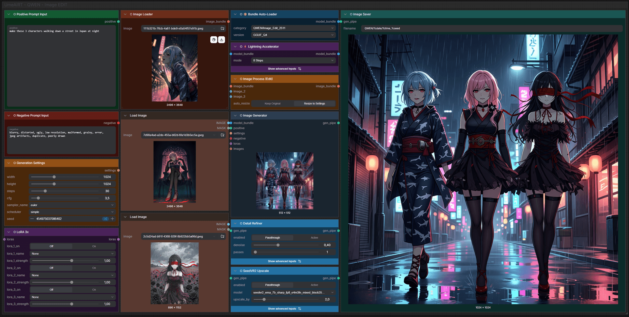Click the positive output socket of Positive Prompt Input
629x317 pixels.
pos(118,22)
